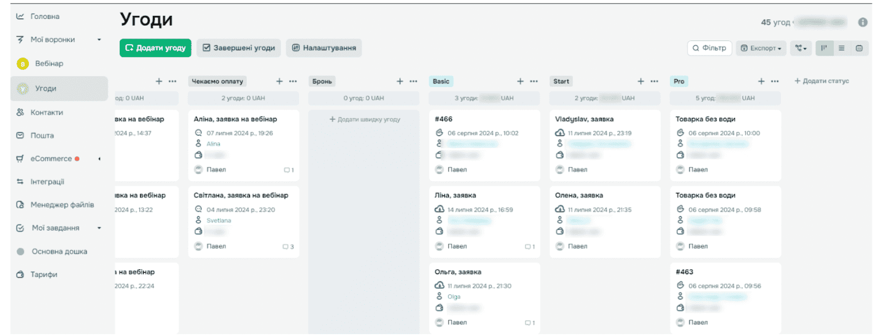Open Завершені угоди
This screenshot has height=336, width=878.
(x=238, y=48)
